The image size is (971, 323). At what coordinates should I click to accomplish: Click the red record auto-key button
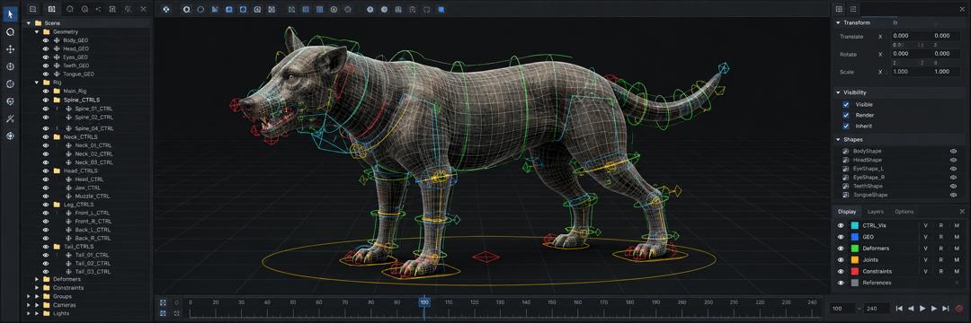(x=959, y=308)
